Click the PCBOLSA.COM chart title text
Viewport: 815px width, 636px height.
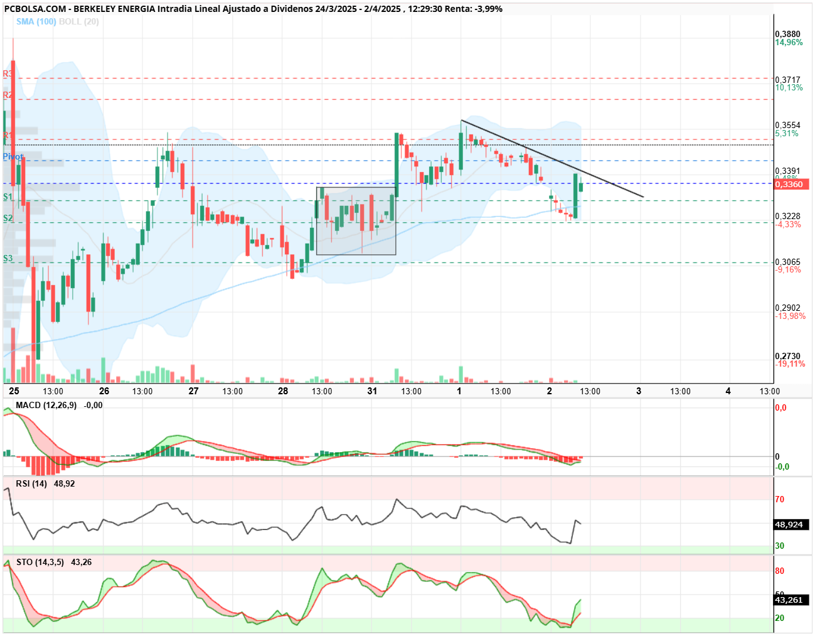tap(35, 9)
